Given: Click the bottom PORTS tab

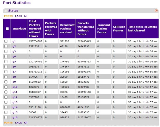Looking at the screenshot, I should [x=8, y=123].
